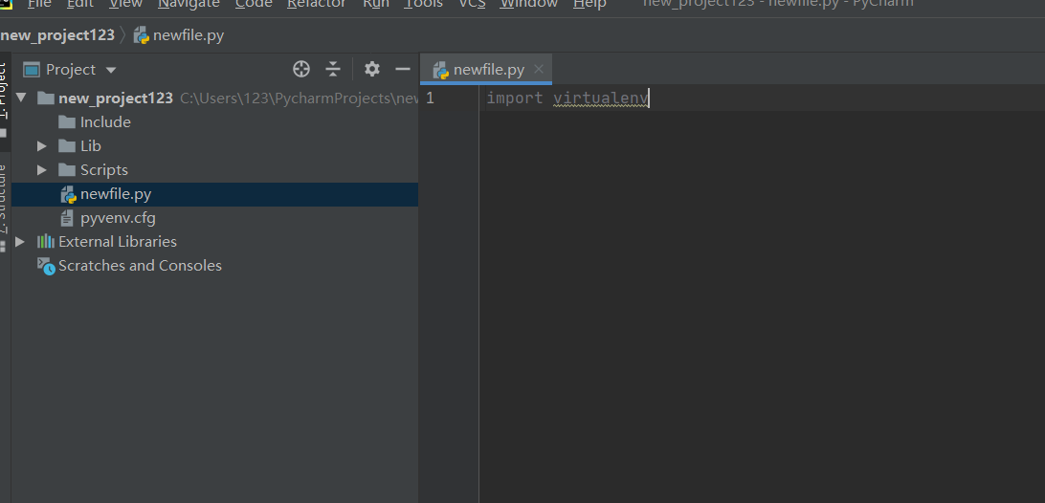1045x503 pixels.
Task: Open the Edit menu
Action: tap(79, 3)
